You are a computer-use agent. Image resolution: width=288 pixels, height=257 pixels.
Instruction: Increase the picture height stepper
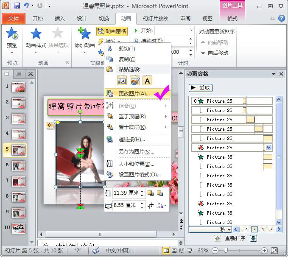tap(142, 191)
